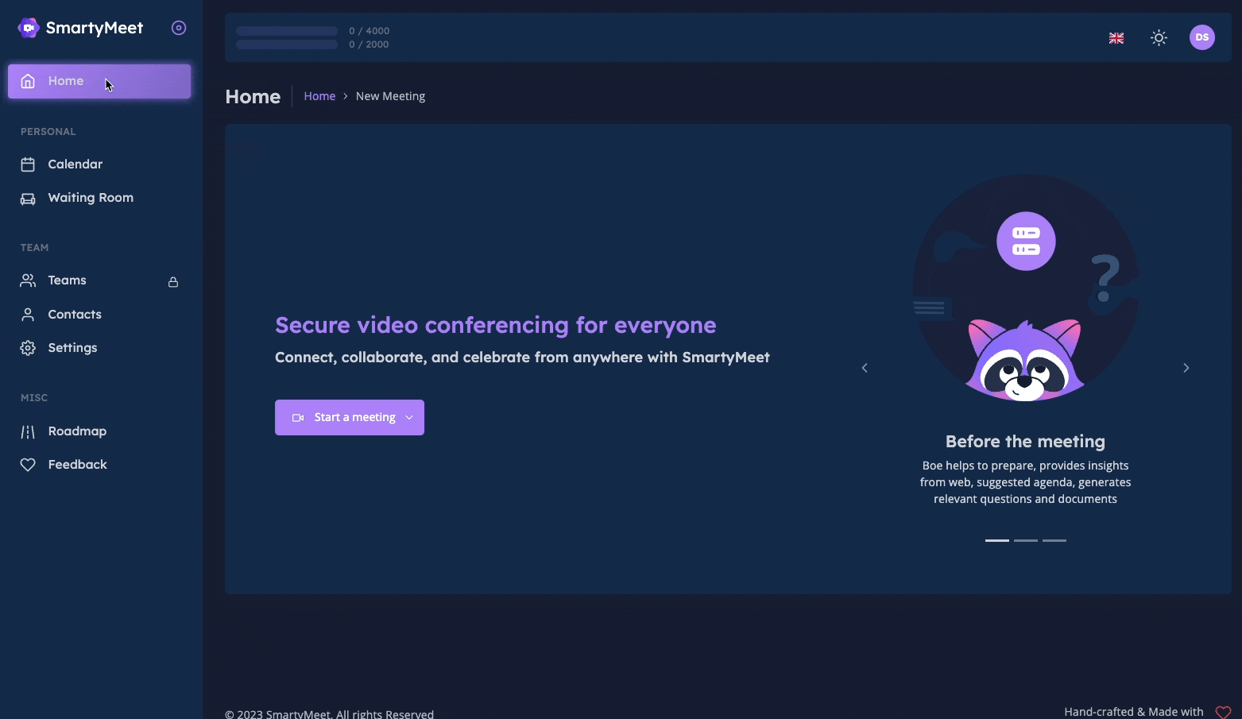Select the second carousel indicator

point(1026,540)
